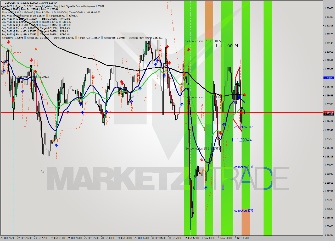The image size is (335, 241).
Task: Click price axis value 1.28785
Action: click(329, 191)
